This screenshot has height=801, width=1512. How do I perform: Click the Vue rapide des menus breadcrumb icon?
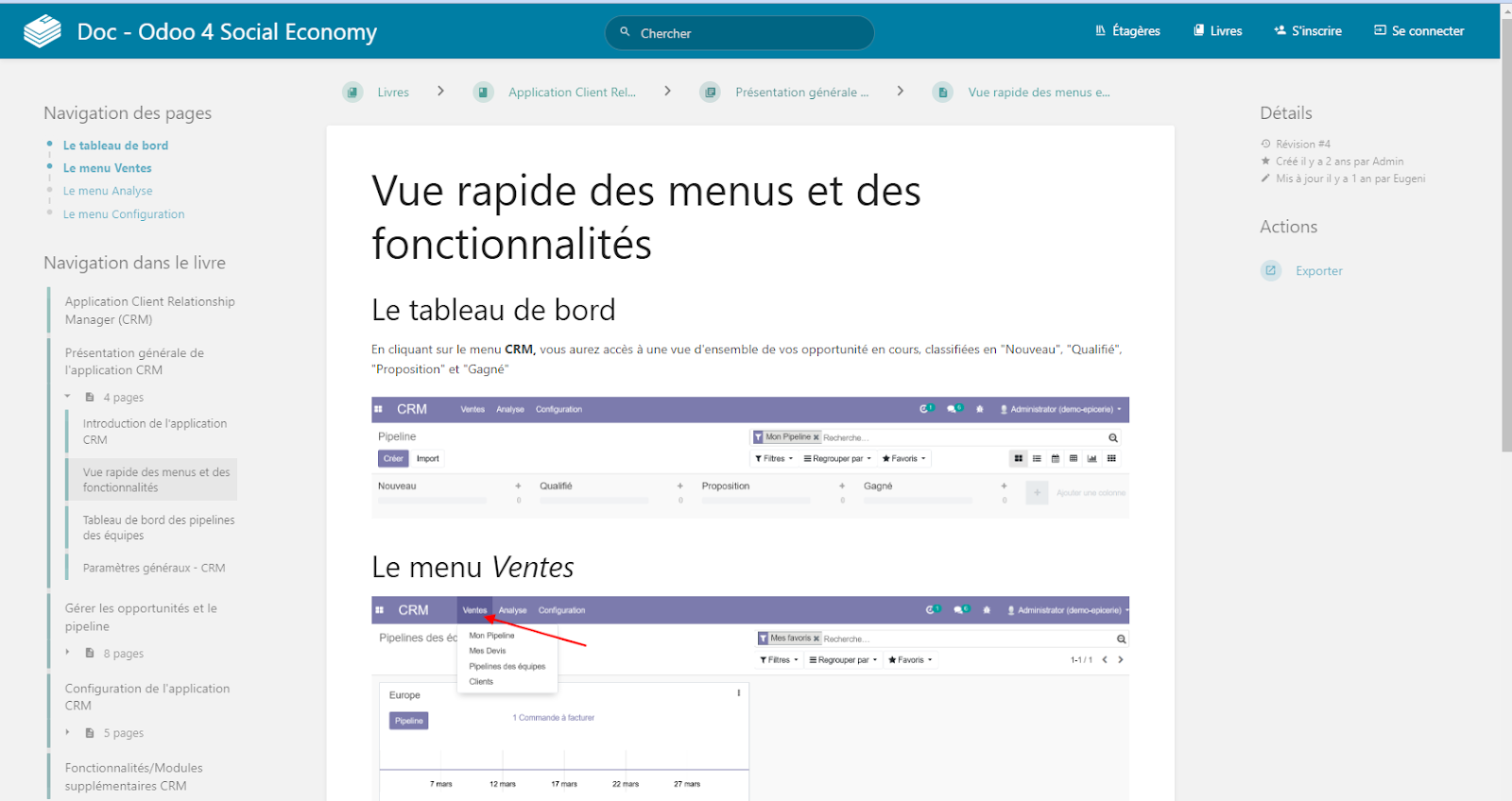click(x=942, y=93)
